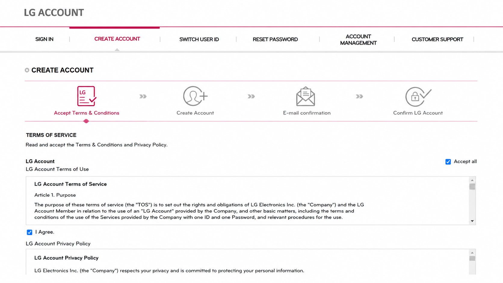
Task: Switch to the SWITCH USER ID tab
Action: [x=199, y=39]
